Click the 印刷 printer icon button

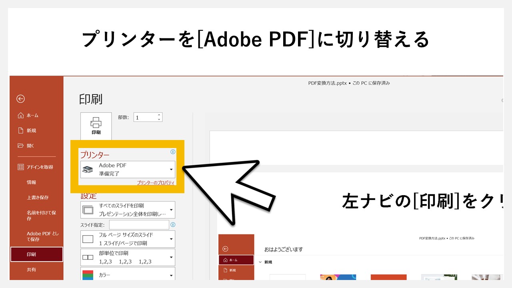(96, 124)
